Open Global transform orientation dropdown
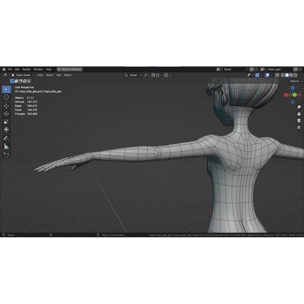 [133, 75]
